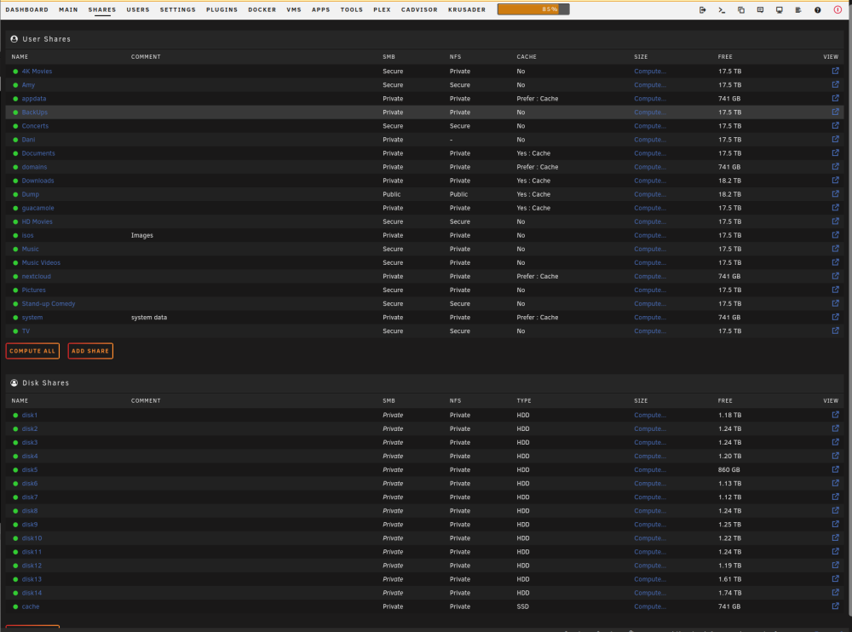852x632 pixels.
Task: Open view icon for BackUps share
Action: 835,112
